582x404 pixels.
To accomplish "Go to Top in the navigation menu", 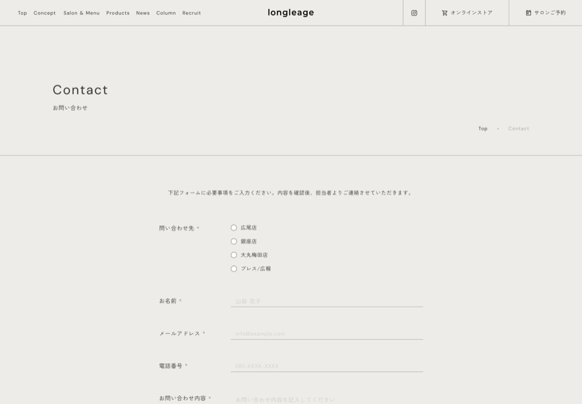I will coord(22,13).
